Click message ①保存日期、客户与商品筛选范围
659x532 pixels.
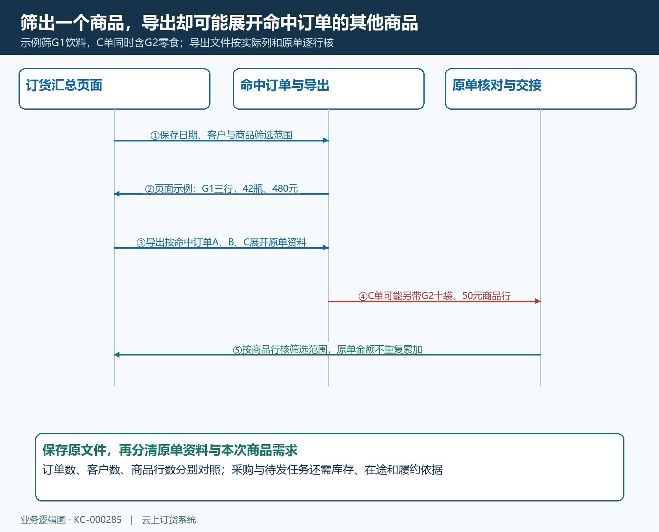[221, 135]
